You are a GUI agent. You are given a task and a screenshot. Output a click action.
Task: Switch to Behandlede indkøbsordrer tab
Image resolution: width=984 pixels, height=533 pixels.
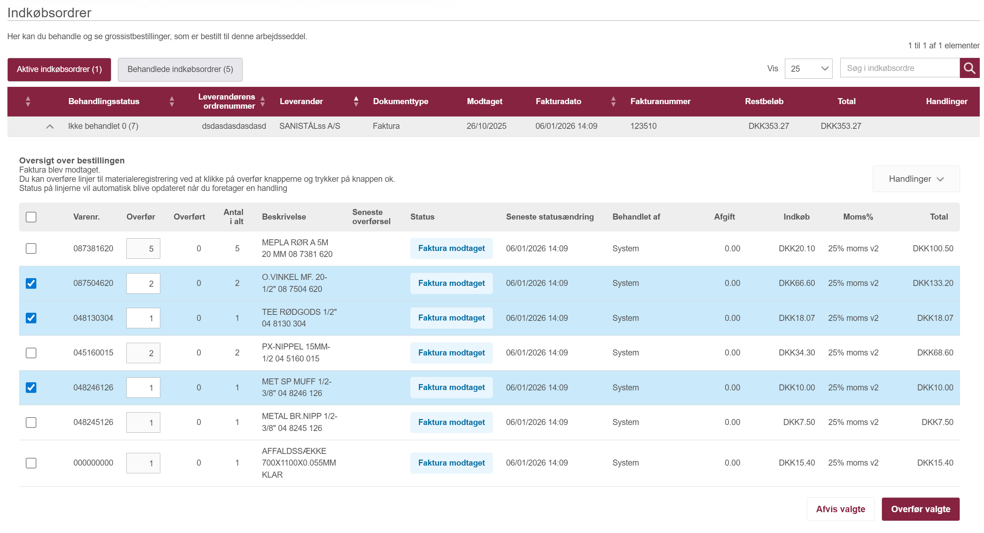(180, 70)
